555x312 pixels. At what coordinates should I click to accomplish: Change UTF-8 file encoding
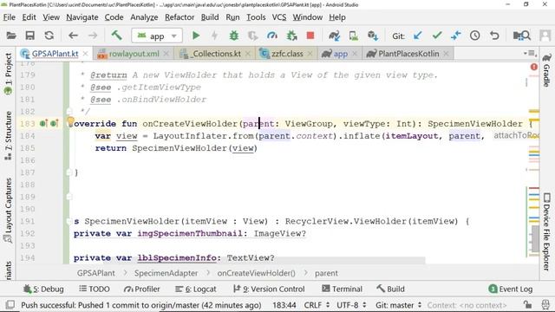(x=350, y=305)
